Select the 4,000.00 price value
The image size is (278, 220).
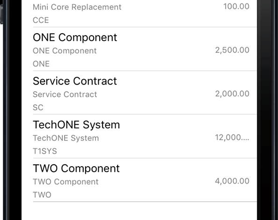pos(232,181)
